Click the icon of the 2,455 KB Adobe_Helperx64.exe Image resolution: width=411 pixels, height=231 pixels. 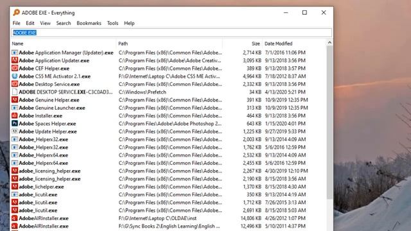15,162
